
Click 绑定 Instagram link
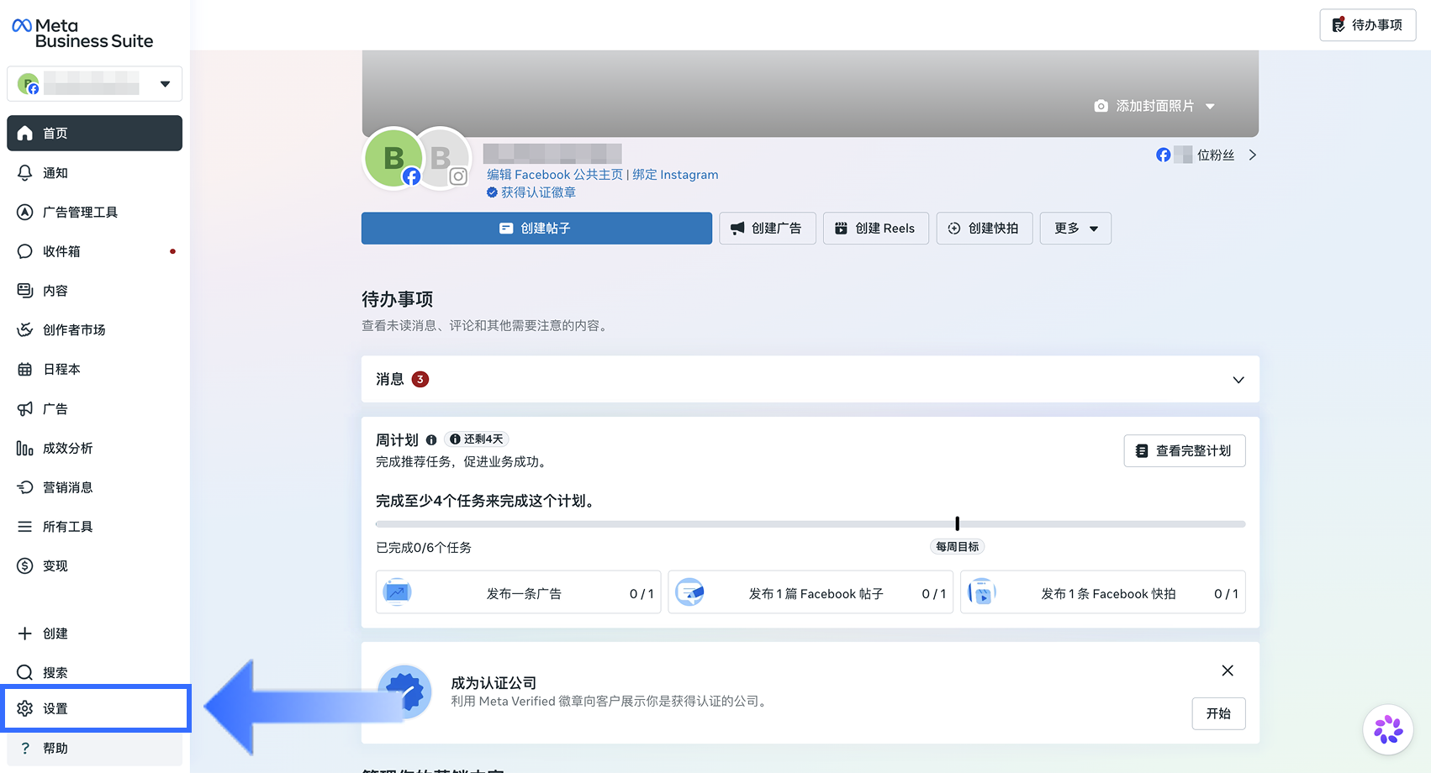click(675, 175)
